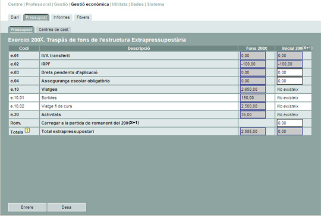The width and height of the screenshot is (321, 216).
Task: Click Fons field for Sortides showing 150,00
Action: (x=253, y=98)
